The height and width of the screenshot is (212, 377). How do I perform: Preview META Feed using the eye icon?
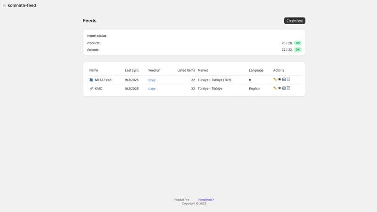tap(279, 79)
